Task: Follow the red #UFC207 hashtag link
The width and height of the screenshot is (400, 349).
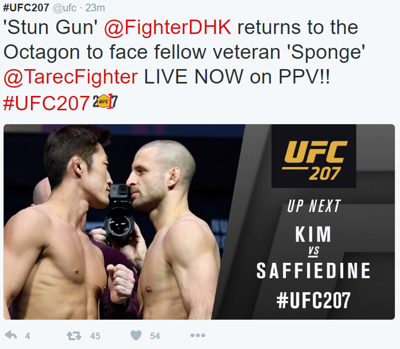Action: tap(46, 103)
